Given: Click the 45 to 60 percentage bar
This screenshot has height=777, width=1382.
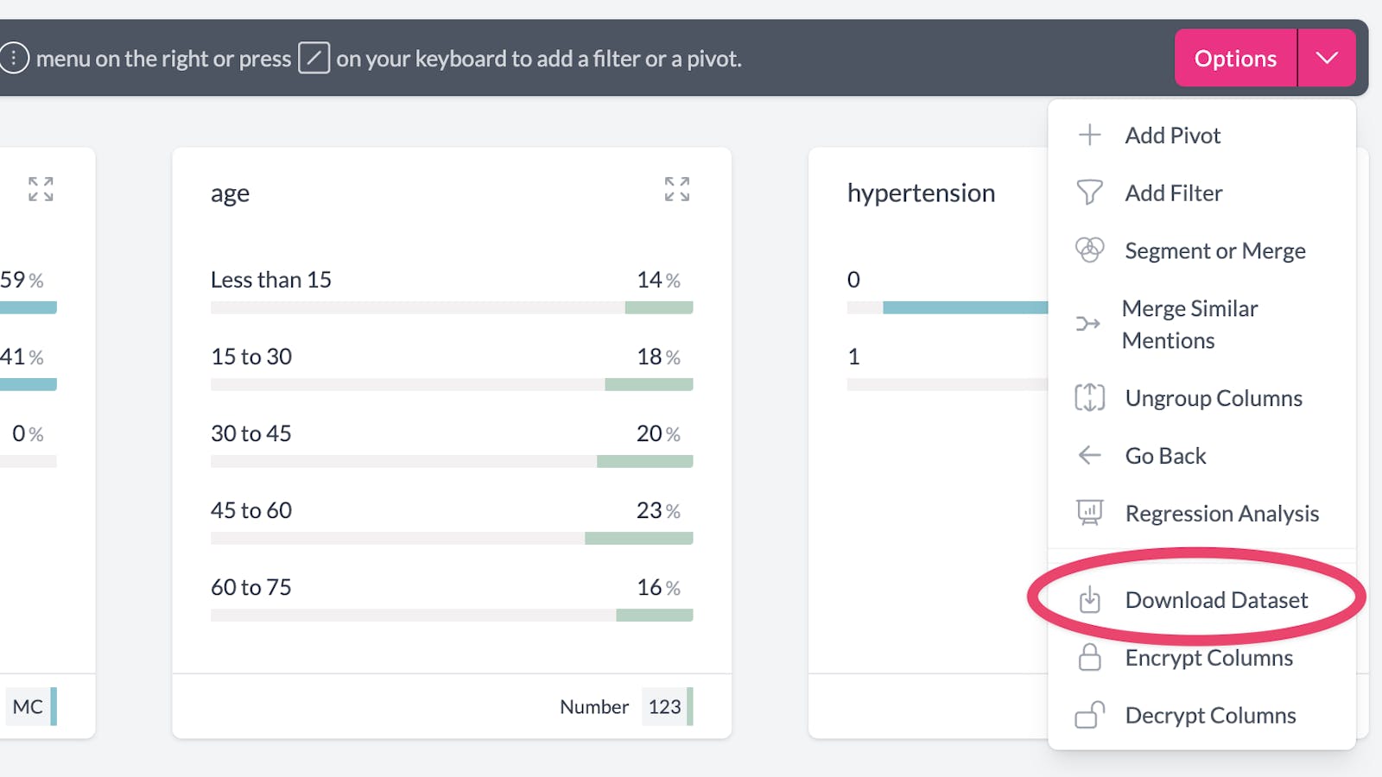Looking at the screenshot, I should 451,539.
